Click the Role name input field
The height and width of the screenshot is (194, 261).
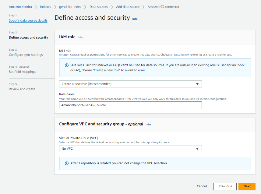[130, 105]
